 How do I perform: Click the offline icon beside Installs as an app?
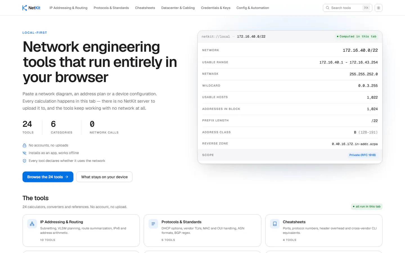pyautogui.click(x=24, y=153)
